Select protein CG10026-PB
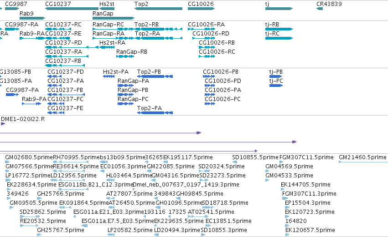 (209, 76)
